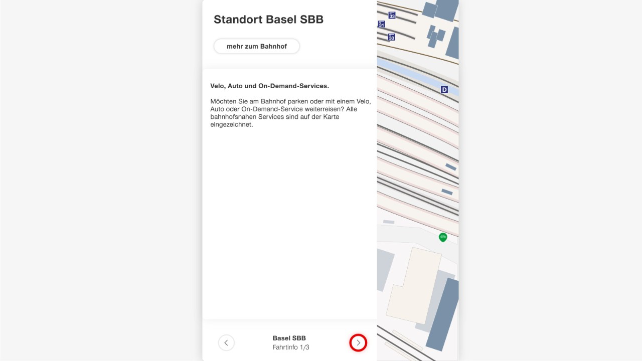Go back to the previous Fahrtinfo slide
The image size is (642, 361).
[x=226, y=343]
